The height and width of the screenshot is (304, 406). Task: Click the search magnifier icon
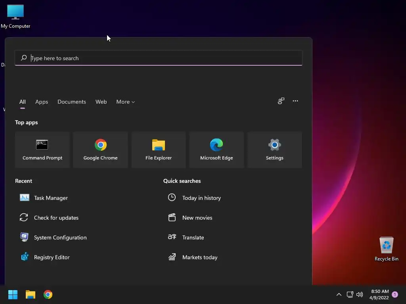[24, 58]
